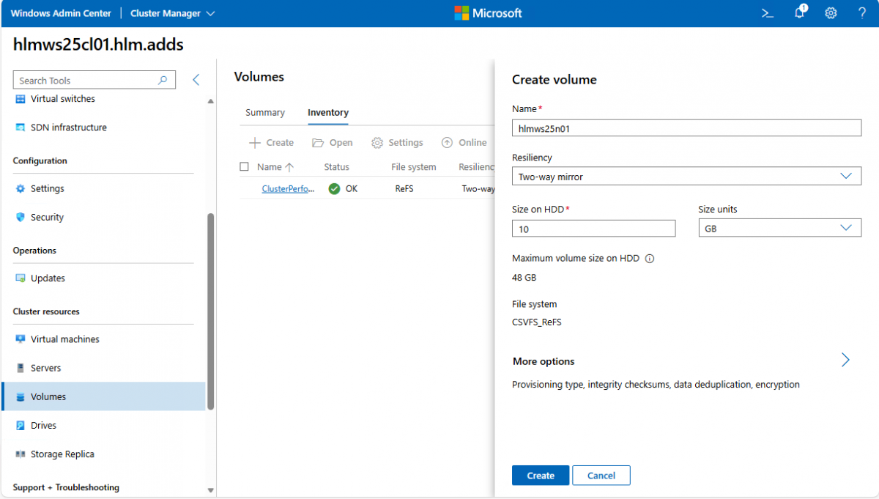Open Storage Replica tool
The image size is (879, 499).
tap(62, 454)
